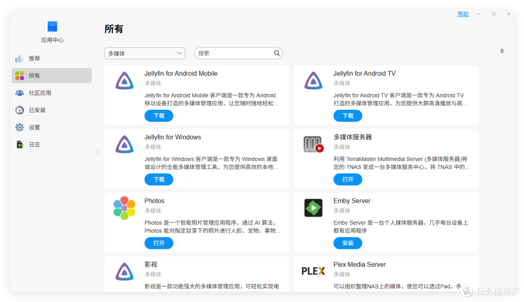Screen dimensions: 524x302
Task: Click the Photos colorful flower icon
Action: [124, 208]
